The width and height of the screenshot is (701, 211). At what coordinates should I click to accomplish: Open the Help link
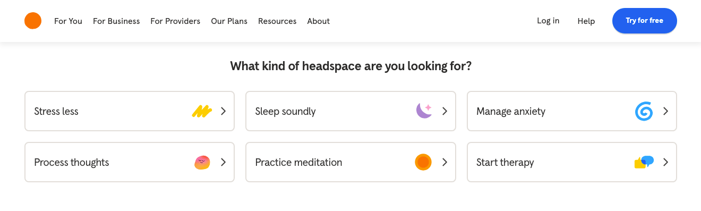[x=586, y=21]
